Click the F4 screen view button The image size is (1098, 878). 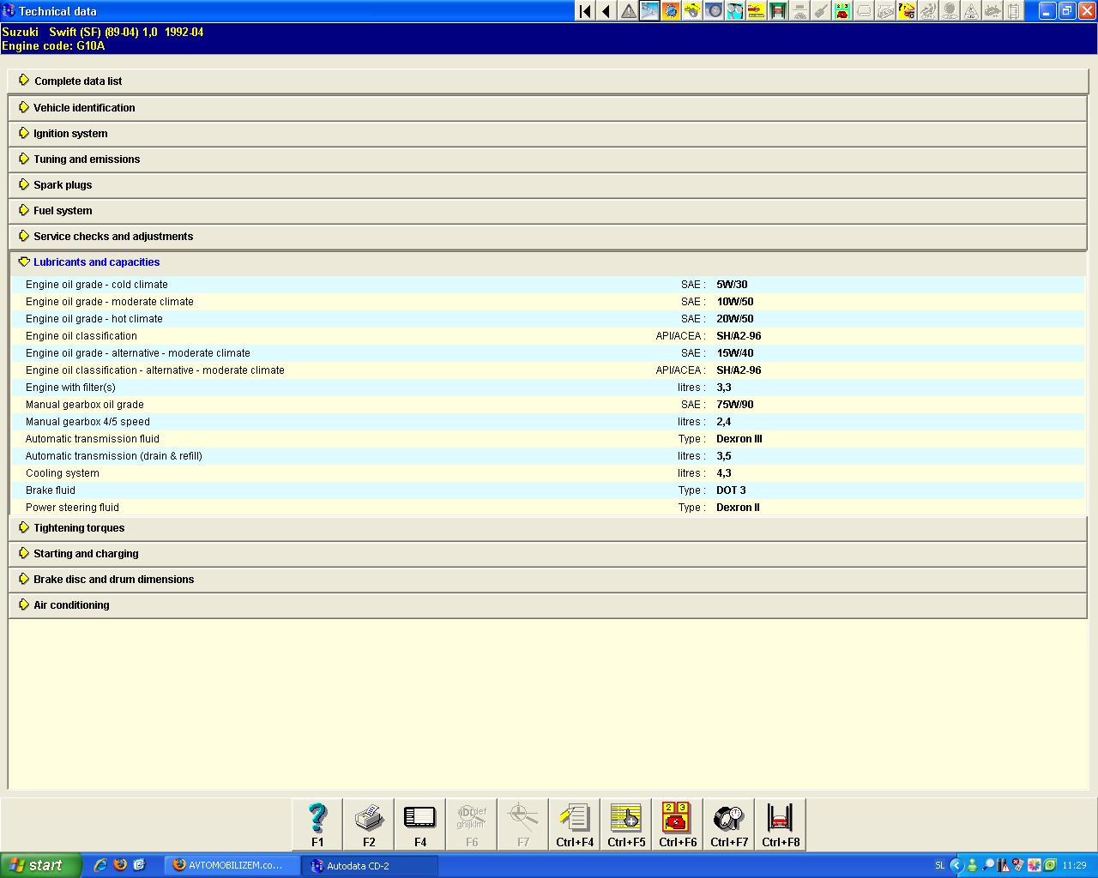(420, 825)
